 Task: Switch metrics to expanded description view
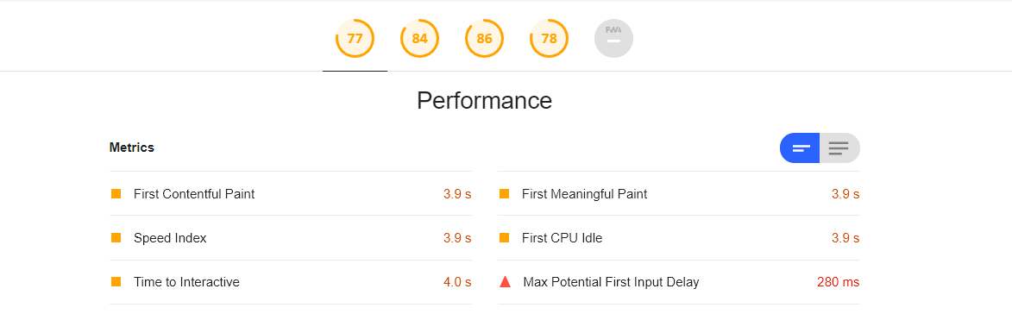pos(839,148)
